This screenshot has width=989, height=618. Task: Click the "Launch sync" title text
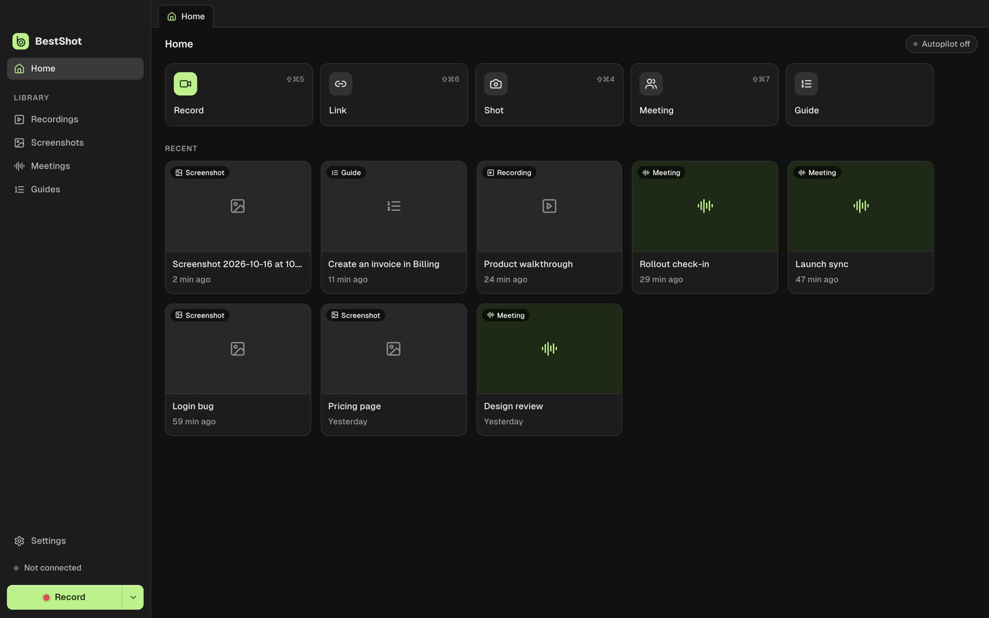[x=822, y=264]
